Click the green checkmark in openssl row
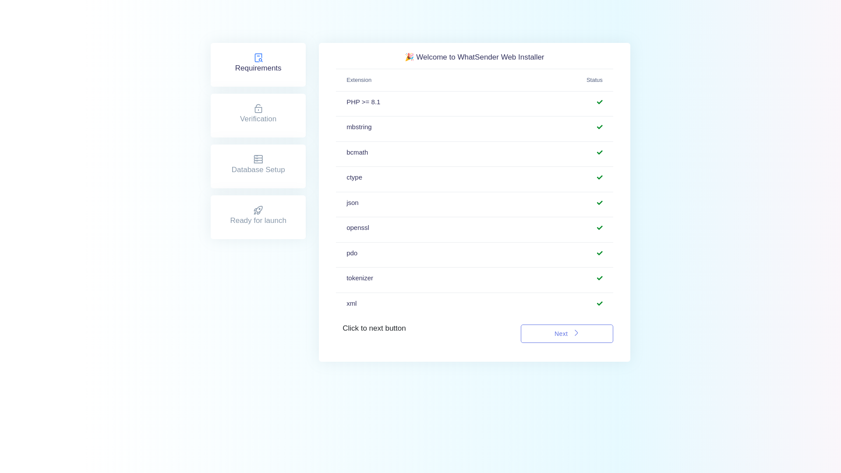Screen dimensions: 841x473 (x=599, y=228)
